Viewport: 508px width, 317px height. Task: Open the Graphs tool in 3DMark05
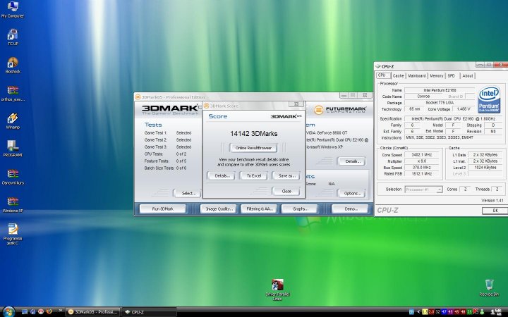(300, 209)
